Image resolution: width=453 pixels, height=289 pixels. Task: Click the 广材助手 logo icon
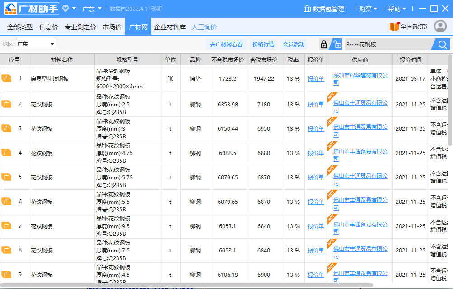click(32, 9)
